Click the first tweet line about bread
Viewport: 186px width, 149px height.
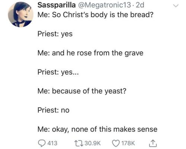pos(96,15)
